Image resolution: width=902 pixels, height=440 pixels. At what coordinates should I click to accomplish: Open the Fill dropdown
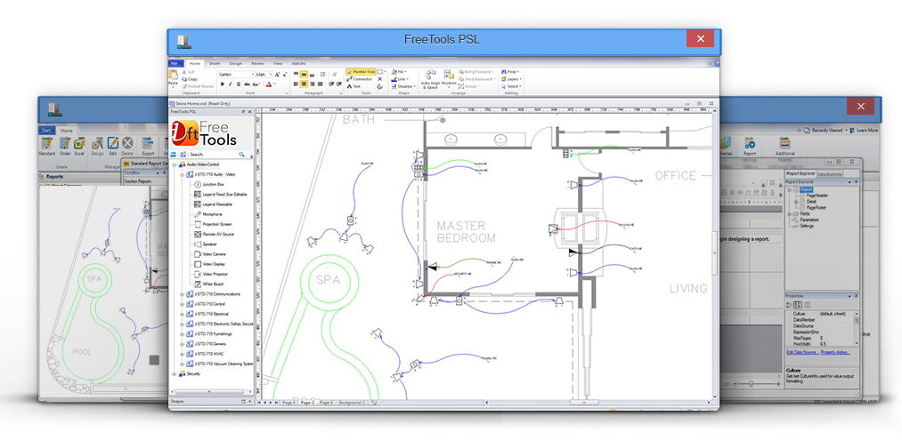[x=399, y=72]
